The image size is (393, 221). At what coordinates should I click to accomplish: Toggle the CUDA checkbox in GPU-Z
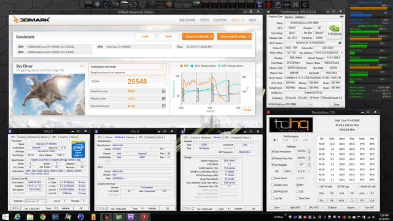pos(300,98)
